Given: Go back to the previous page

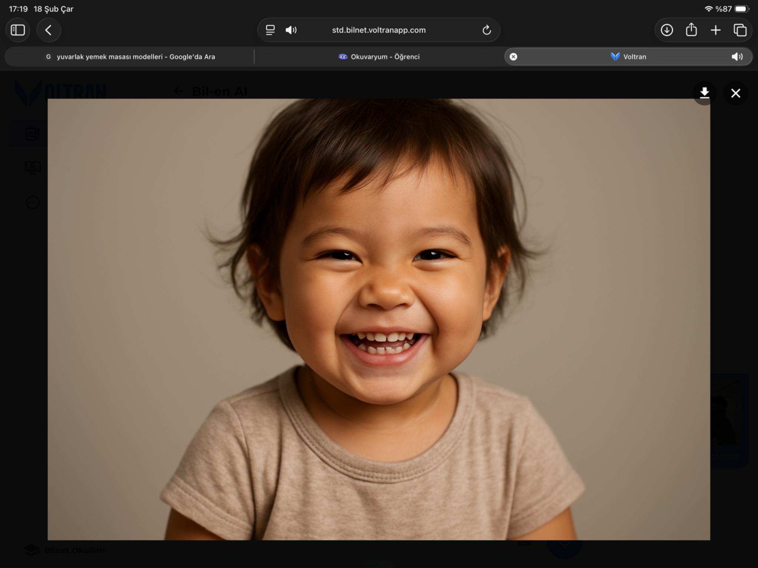Looking at the screenshot, I should (48, 30).
